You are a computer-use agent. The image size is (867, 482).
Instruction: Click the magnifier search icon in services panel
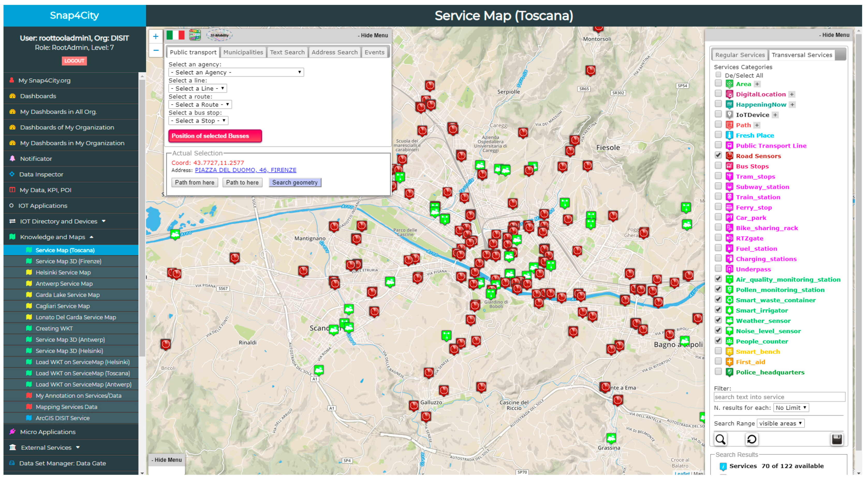coord(720,439)
